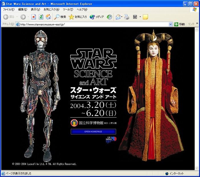Minimize the Internet Explorer window
Screen dimensions: 200x177
(x=185, y=4)
